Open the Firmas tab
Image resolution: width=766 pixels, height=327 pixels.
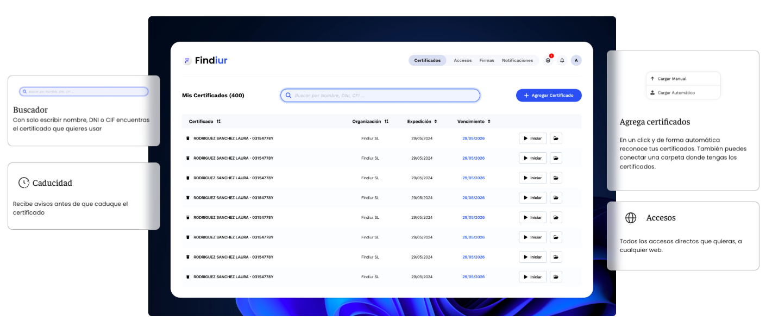487,60
